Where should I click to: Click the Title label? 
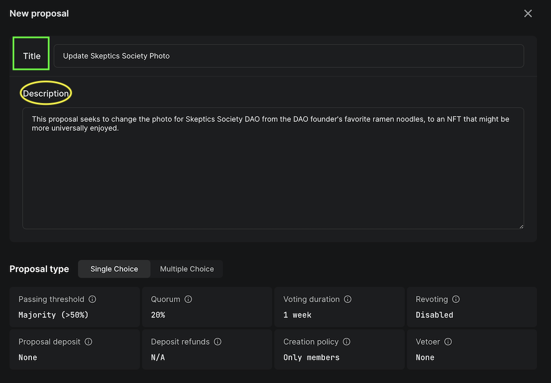(31, 56)
